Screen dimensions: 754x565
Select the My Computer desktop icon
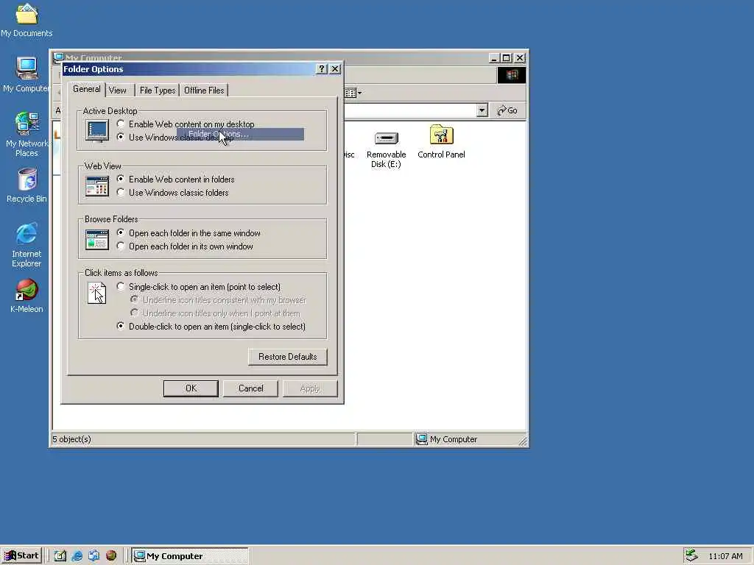pyautogui.click(x=27, y=74)
